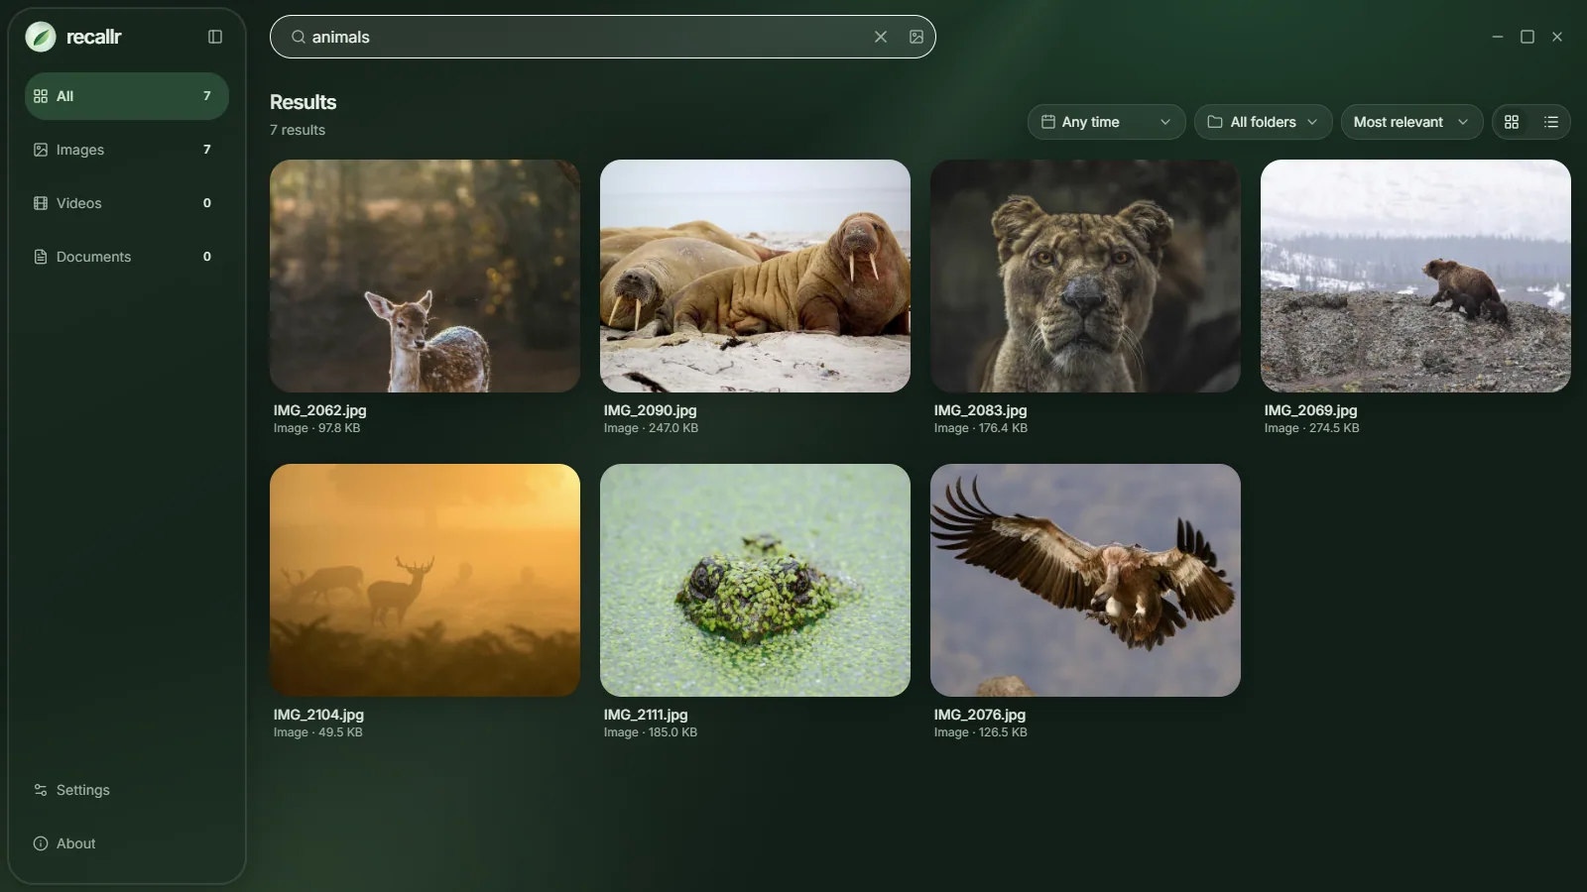Open the misty deer thumbnail IMG_2104.jpg

point(425,580)
